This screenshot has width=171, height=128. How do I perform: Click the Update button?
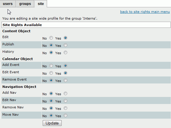pos(52,123)
